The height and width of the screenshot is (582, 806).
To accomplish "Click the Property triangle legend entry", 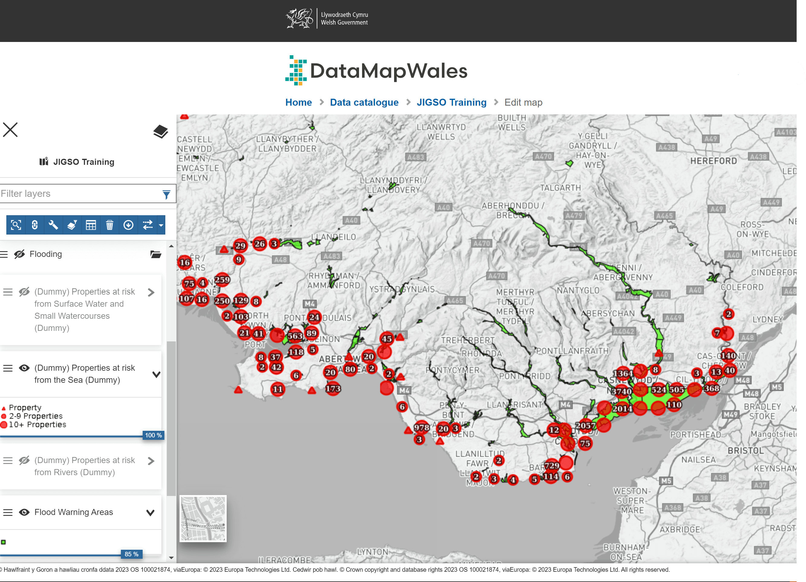I will coord(22,408).
